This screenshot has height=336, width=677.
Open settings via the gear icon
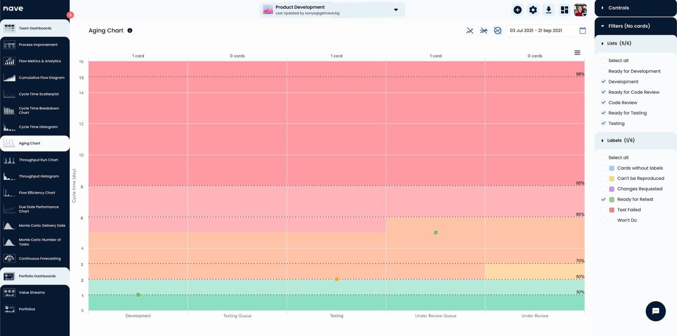(x=533, y=10)
